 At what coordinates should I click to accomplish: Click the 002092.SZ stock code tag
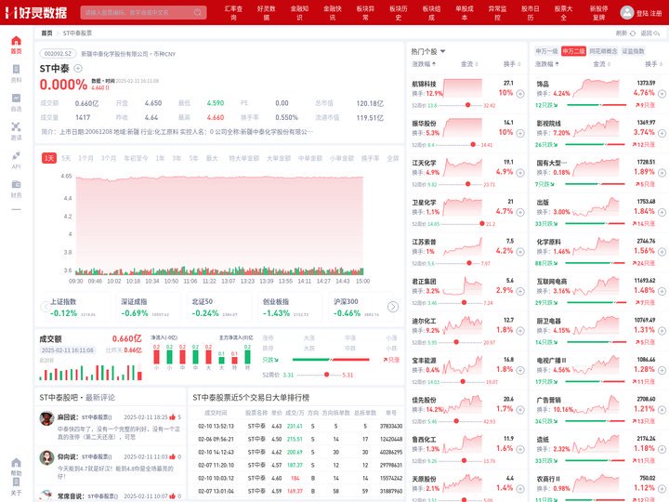point(58,54)
